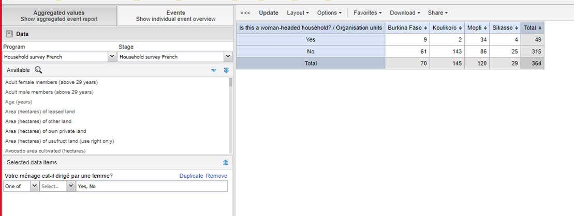Screen dimensions: 574x216
Task: Open the Download menu
Action: click(x=404, y=13)
